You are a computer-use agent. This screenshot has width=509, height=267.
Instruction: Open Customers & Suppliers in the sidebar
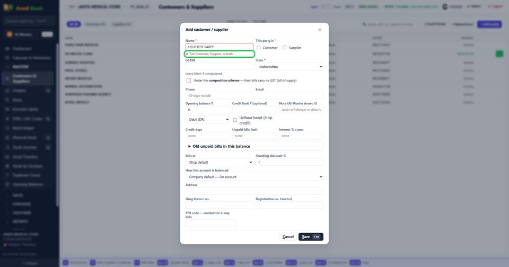27,78
